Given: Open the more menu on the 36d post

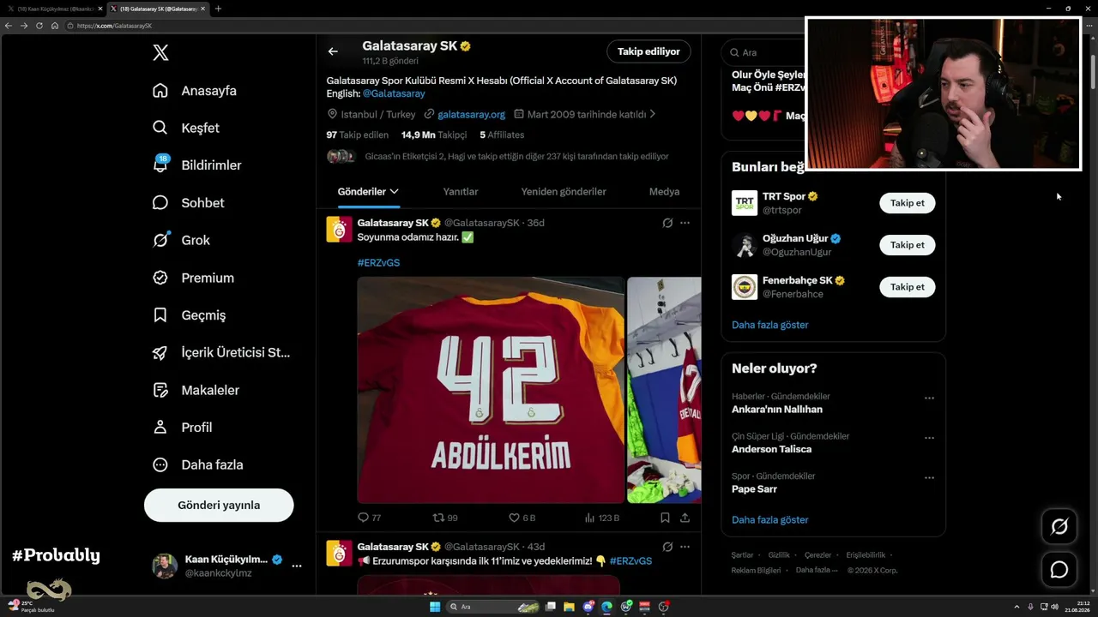Looking at the screenshot, I should point(685,223).
